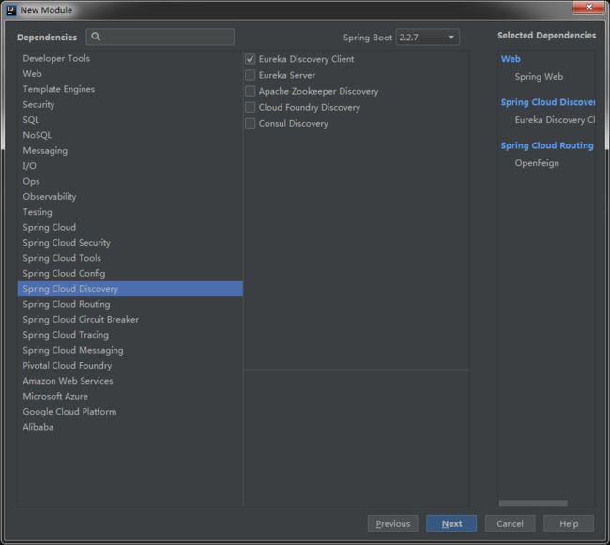610x545 pixels.
Task: Open Spring Cloud Routing in category list
Action: (130, 304)
